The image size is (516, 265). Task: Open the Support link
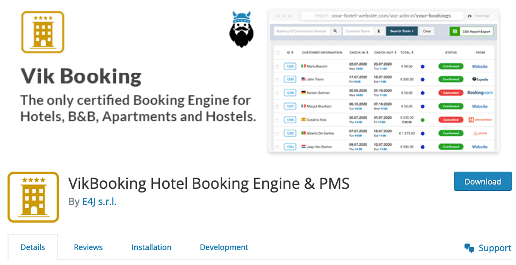[495, 248]
